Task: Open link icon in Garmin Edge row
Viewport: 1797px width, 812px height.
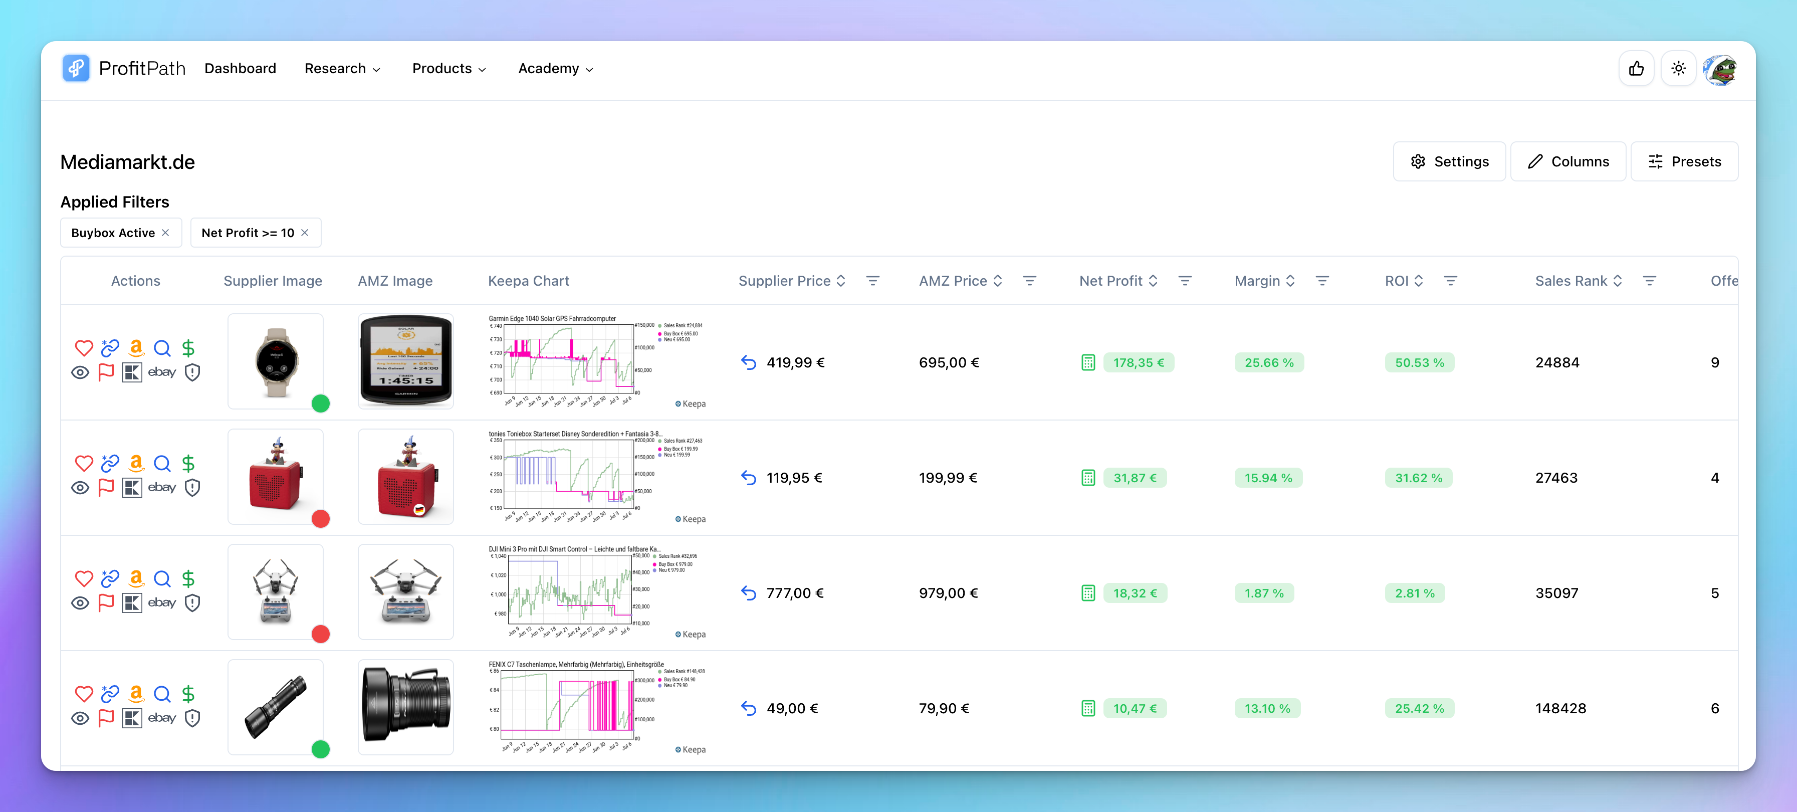Action: (110, 348)
